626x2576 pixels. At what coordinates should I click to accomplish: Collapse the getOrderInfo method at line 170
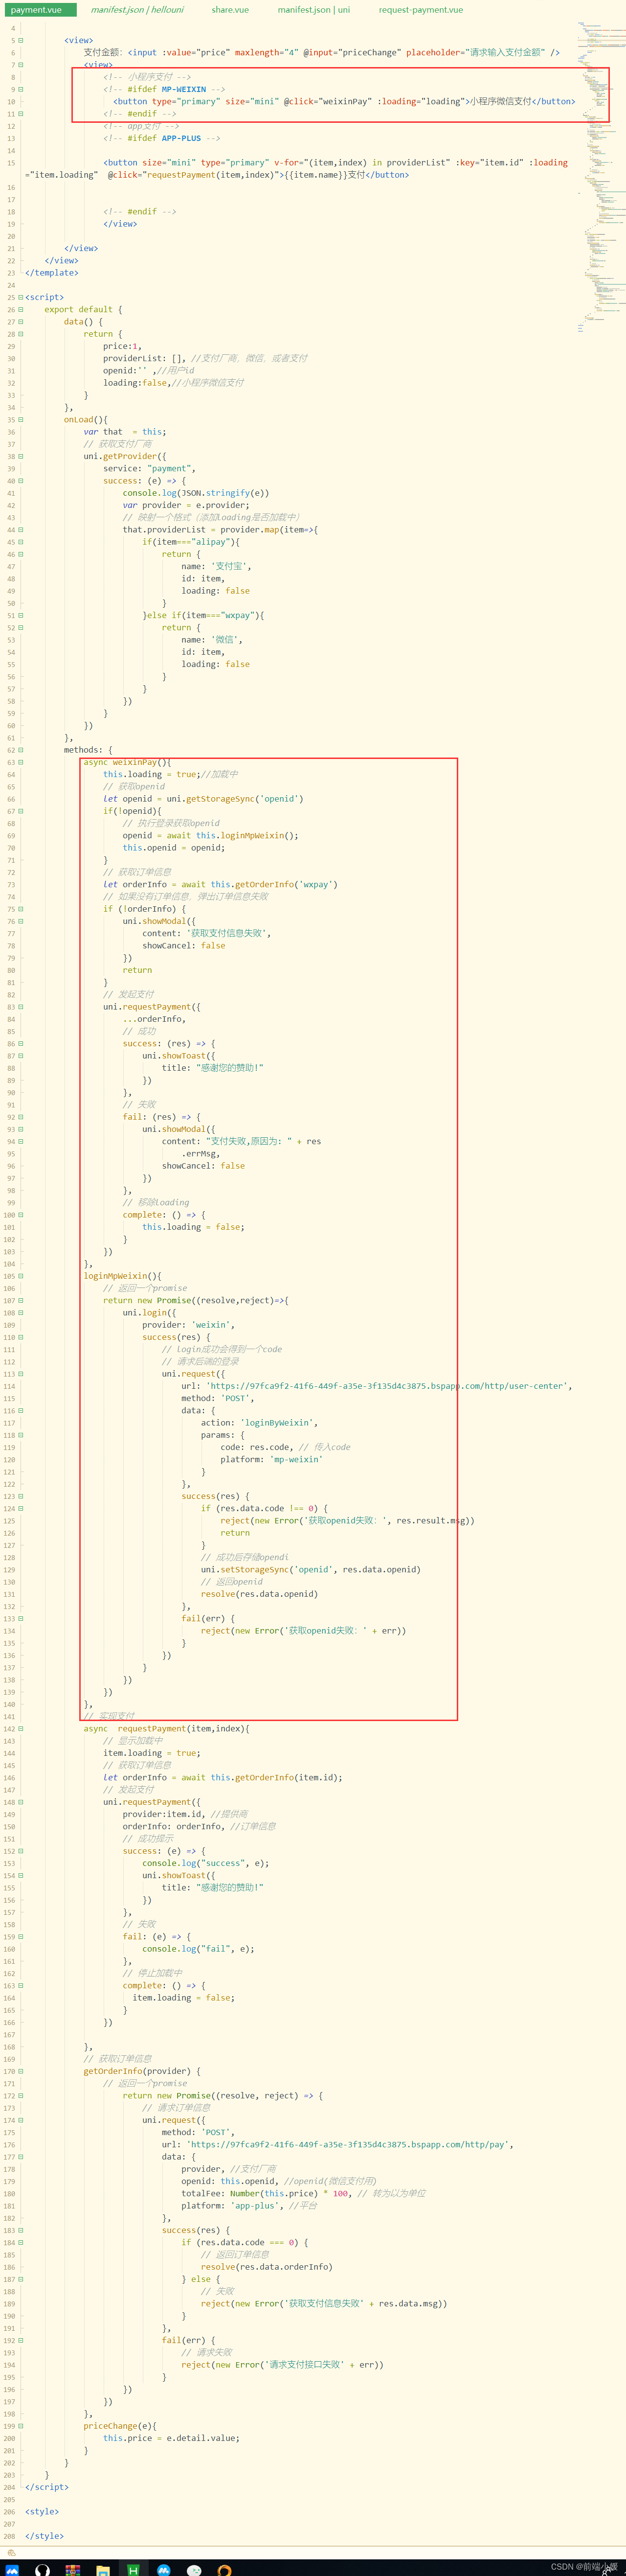coord(21,2071)
